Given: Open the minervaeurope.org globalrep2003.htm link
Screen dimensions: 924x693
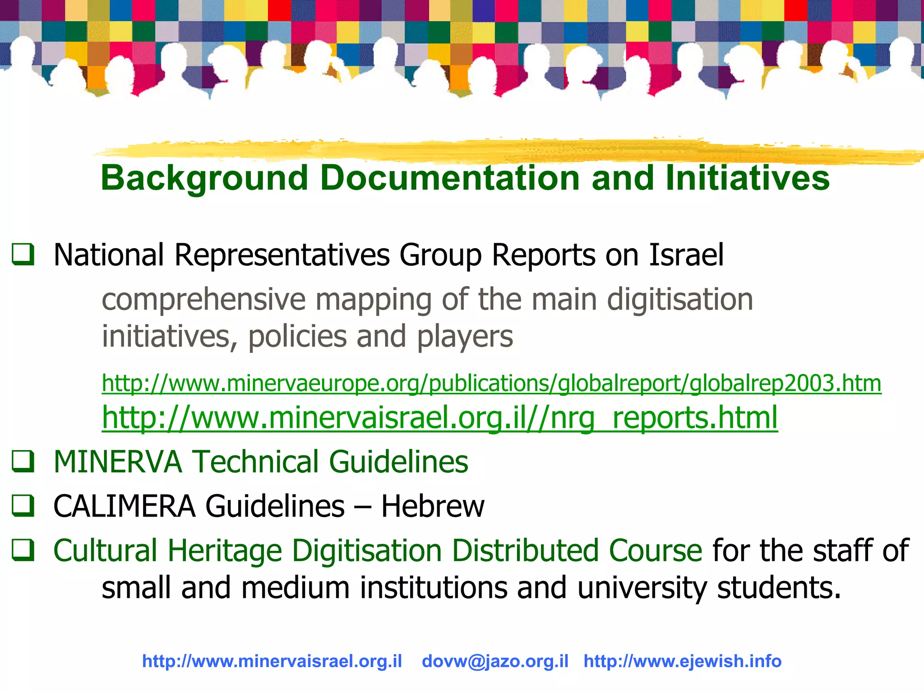Looking at the screenshot, I should coord(491,383).
